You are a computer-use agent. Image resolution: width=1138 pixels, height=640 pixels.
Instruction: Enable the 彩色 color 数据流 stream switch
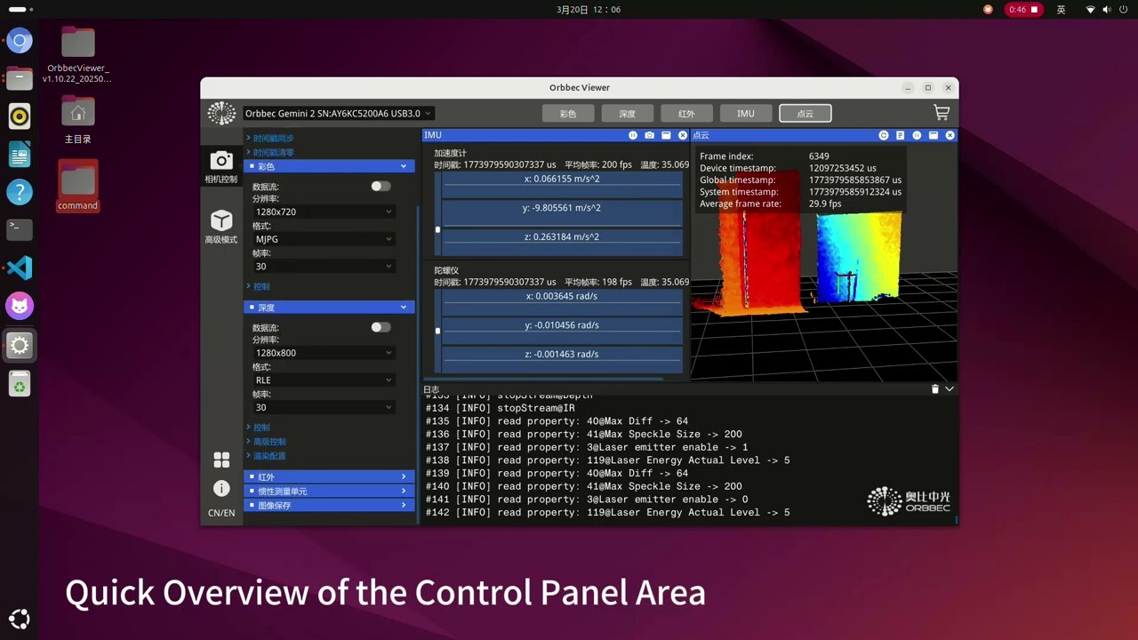[x=381, y=186]
